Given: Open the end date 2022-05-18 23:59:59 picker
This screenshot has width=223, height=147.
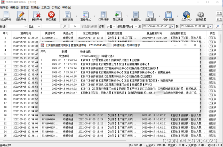Looking at the screenshot, I should [196, 27].
